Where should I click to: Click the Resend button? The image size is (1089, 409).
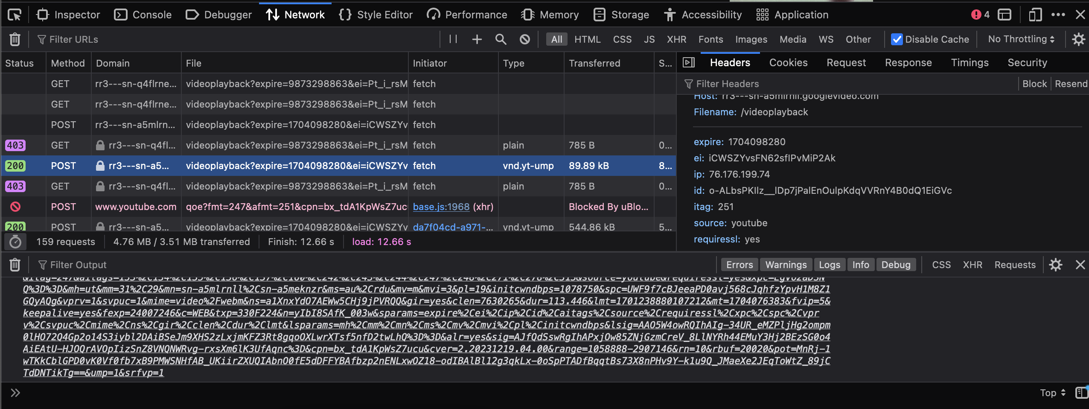[x=1071, y=84]
